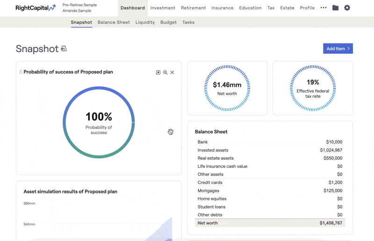Click the snapshot preview icon beside title

click(64, 49)
